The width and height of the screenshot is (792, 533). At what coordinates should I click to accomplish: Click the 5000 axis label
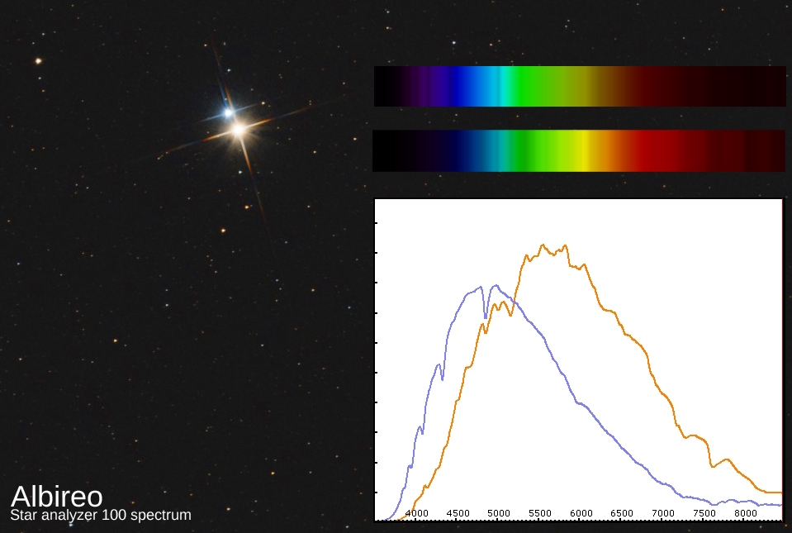tap(499, 513)
